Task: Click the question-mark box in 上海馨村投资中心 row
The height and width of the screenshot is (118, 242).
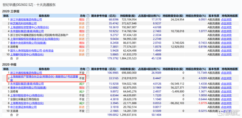Action: tap(88, 55)
